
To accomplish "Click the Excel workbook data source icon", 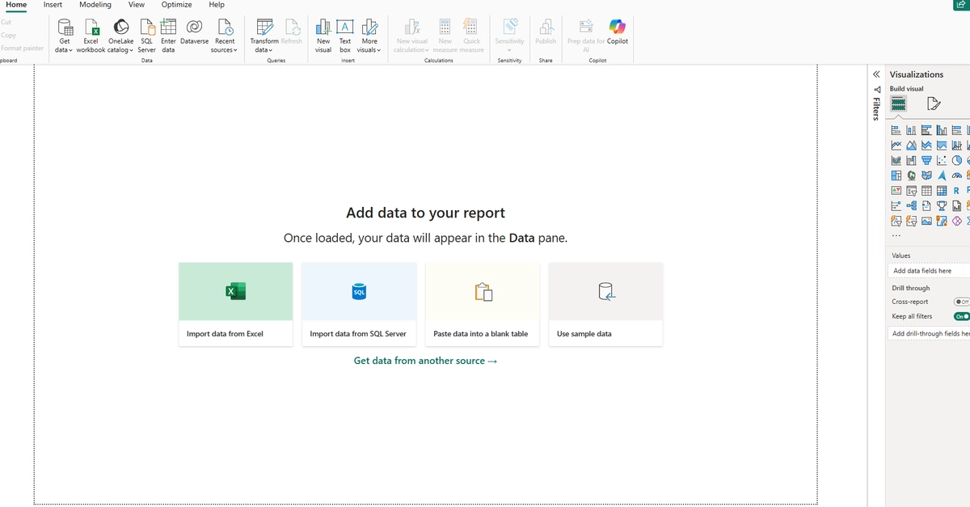I will 91,27.
